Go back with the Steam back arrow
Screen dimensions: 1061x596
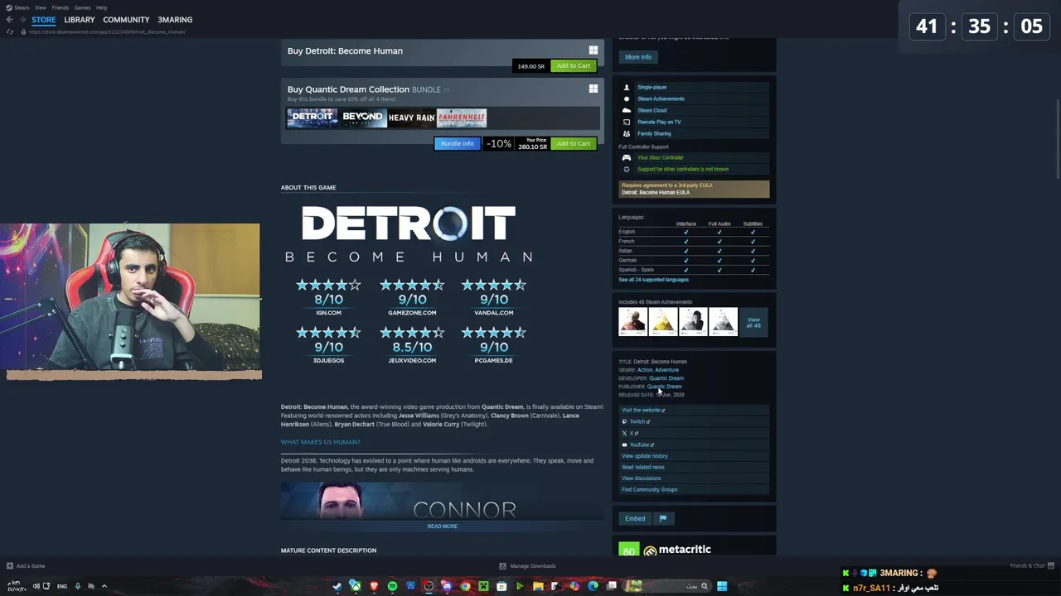9,20
